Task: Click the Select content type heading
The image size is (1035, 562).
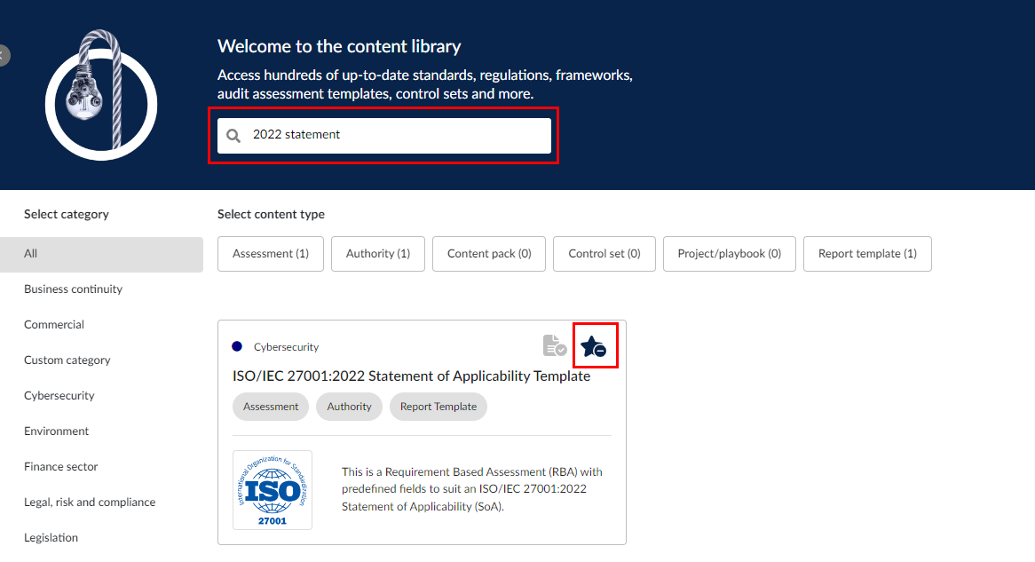Action: coord(272,214)
